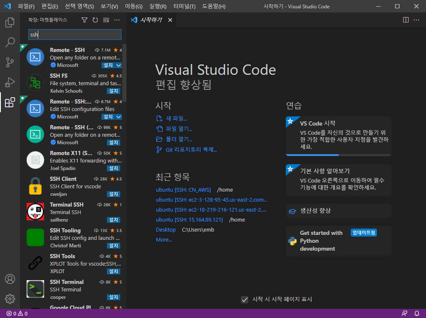
Task: Click the 파일 열기... link
Action: click(x=174, y=129)
